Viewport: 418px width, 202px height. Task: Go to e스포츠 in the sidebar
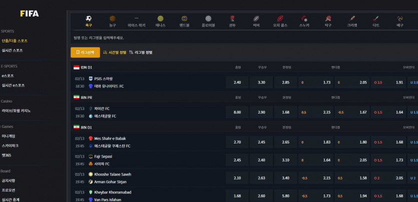[x=8, y=76]
